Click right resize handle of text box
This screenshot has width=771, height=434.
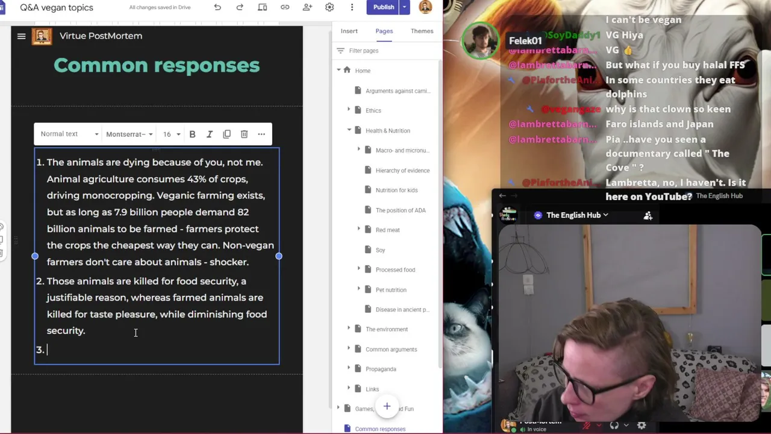coord(279,256)
